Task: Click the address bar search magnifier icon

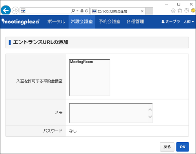Action: click(73, 11)
